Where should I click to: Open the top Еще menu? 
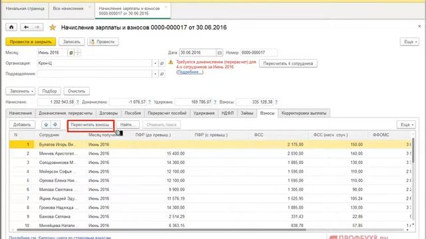(409, 42)
